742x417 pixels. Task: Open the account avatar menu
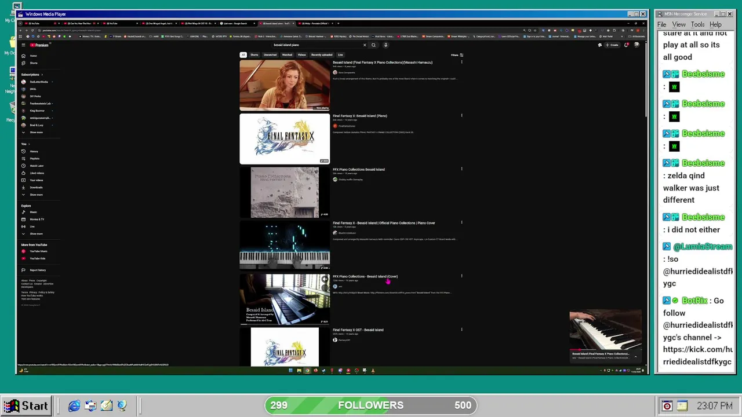tap(636, 45)
